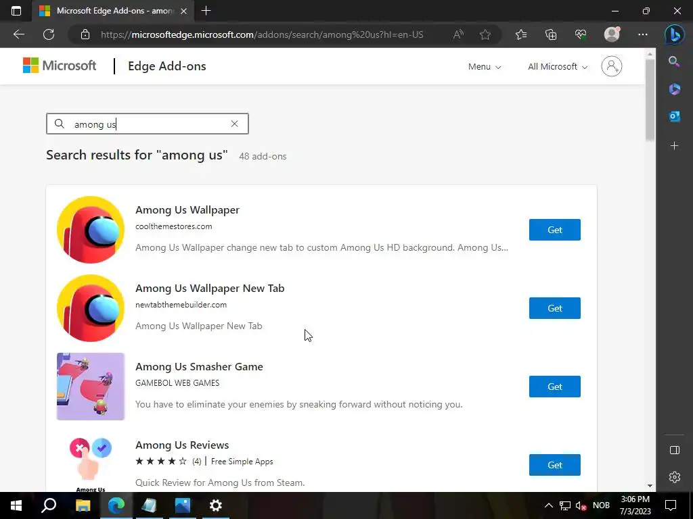The width and height of the screenshot is (693, 519).
Task: Open the tab actions menu icon
Action: click(x=16, y=11)
